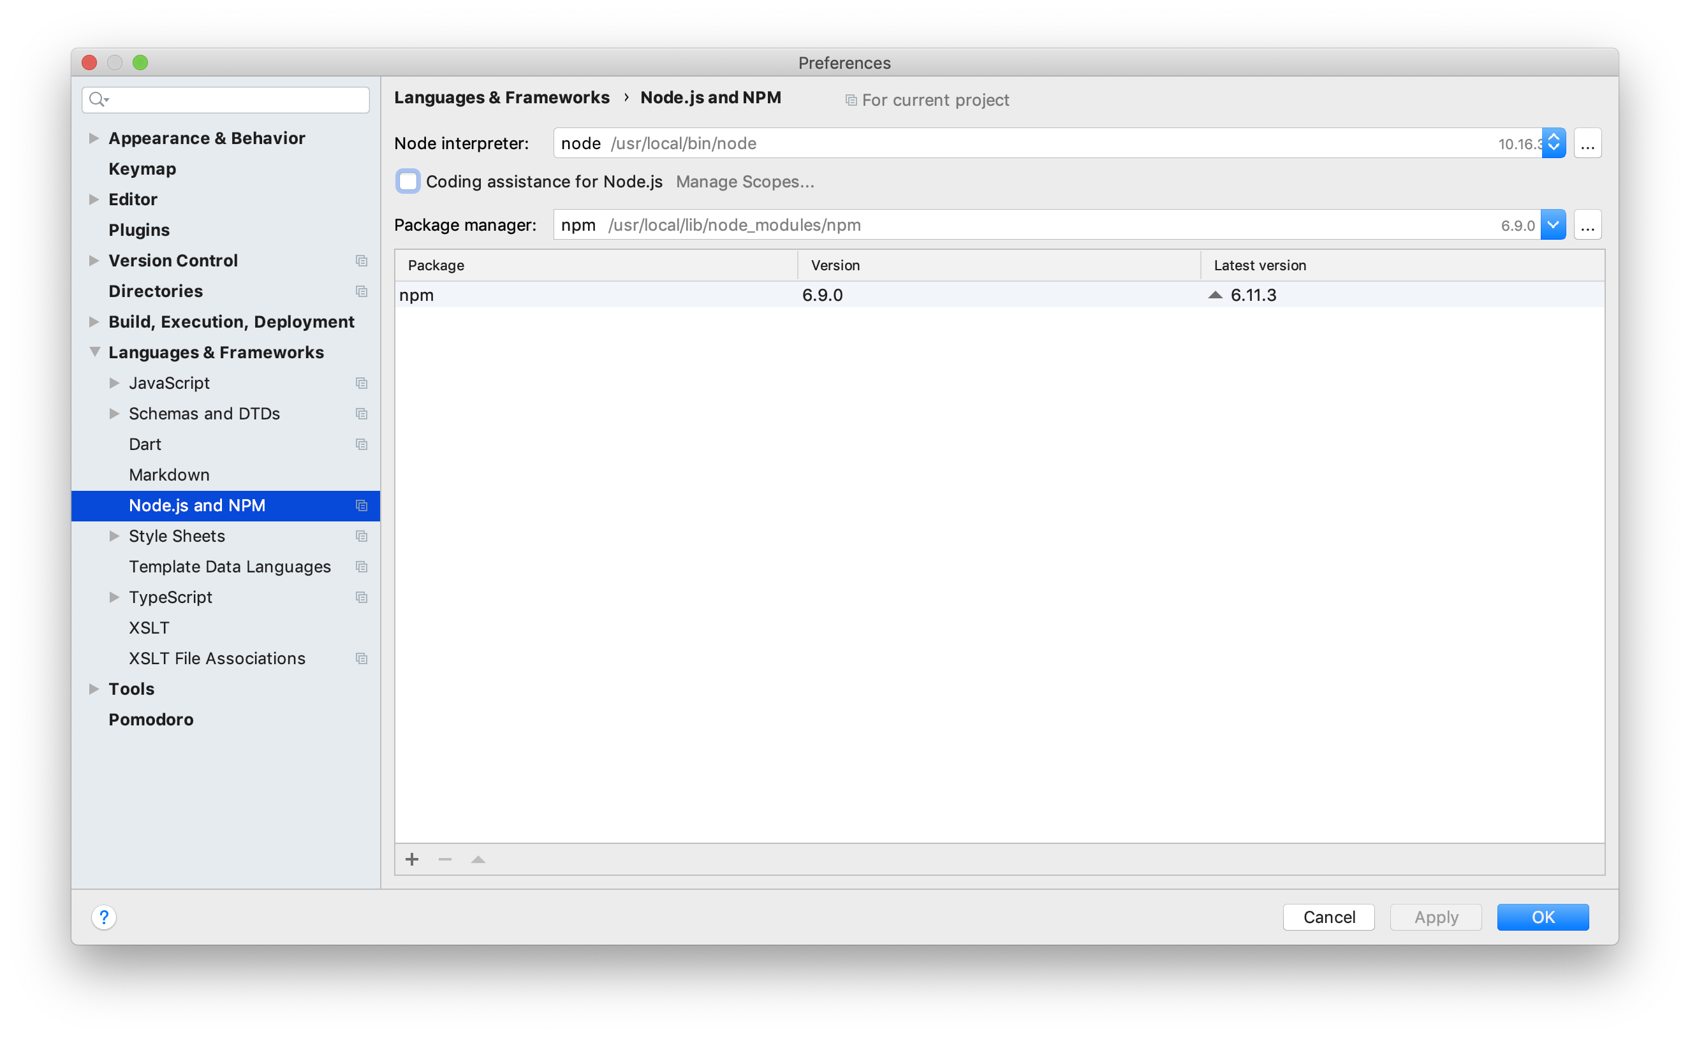This screenshot has width=1690, height=1039.
Task: Click project-level icon beside Dart
Action: coord(361,444)
